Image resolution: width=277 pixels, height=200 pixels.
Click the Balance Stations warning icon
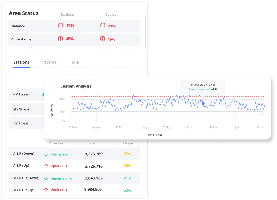click(x=61, y=26)
